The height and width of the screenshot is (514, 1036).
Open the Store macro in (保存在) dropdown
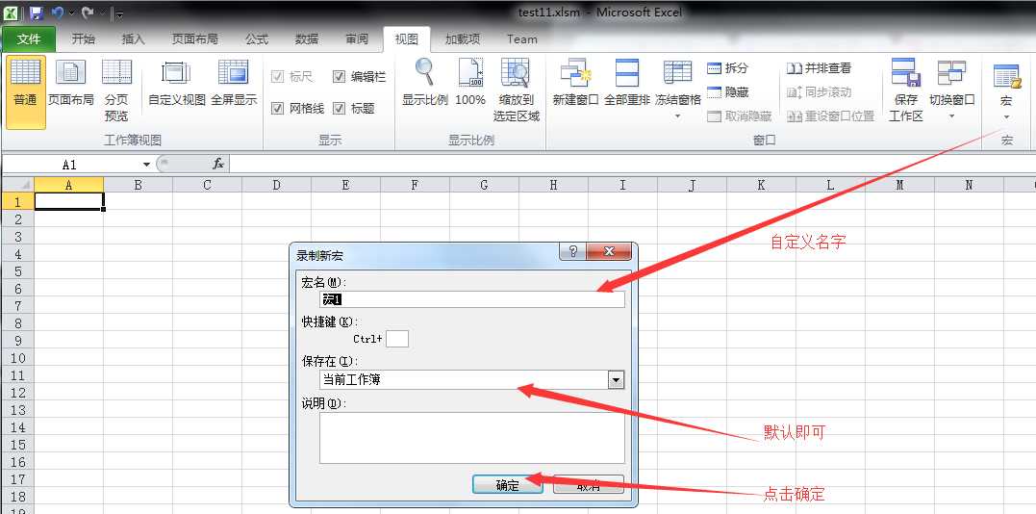[616, 379]
